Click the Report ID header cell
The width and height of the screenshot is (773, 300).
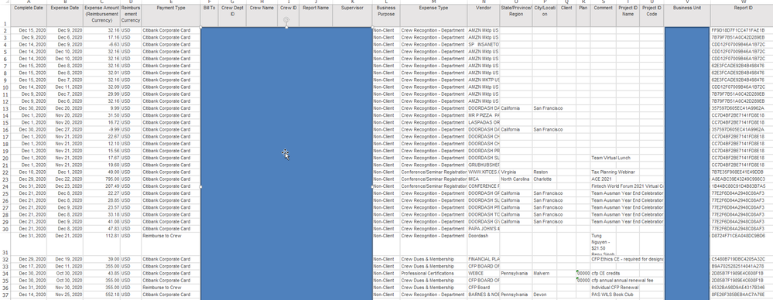click(741, 15)
